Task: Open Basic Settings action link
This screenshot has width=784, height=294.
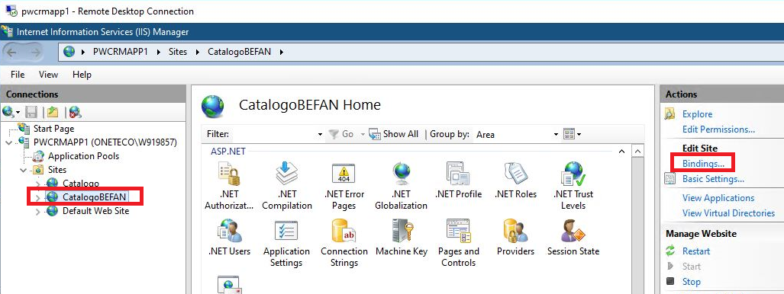Action: click(x=713, y=179)
